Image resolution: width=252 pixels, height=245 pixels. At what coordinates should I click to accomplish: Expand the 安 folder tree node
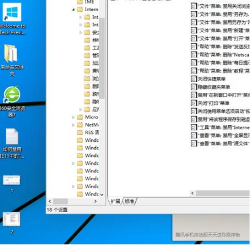(81, 32)
